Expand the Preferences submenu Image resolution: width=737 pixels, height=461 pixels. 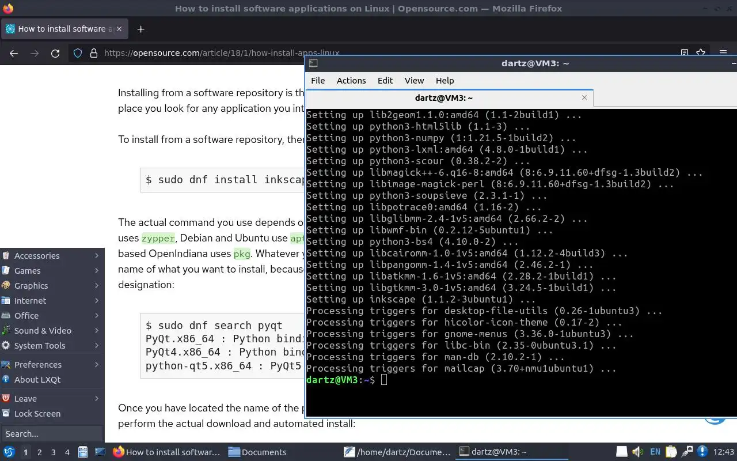[x=52, y=365]
